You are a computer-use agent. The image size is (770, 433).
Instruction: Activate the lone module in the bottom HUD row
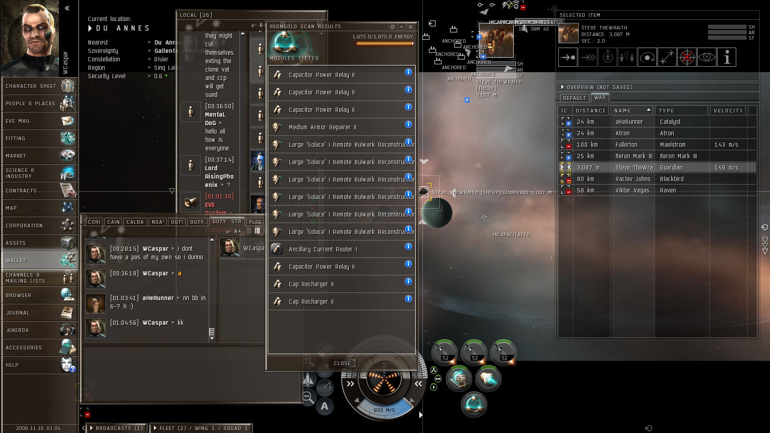click(x=475, y=404)
